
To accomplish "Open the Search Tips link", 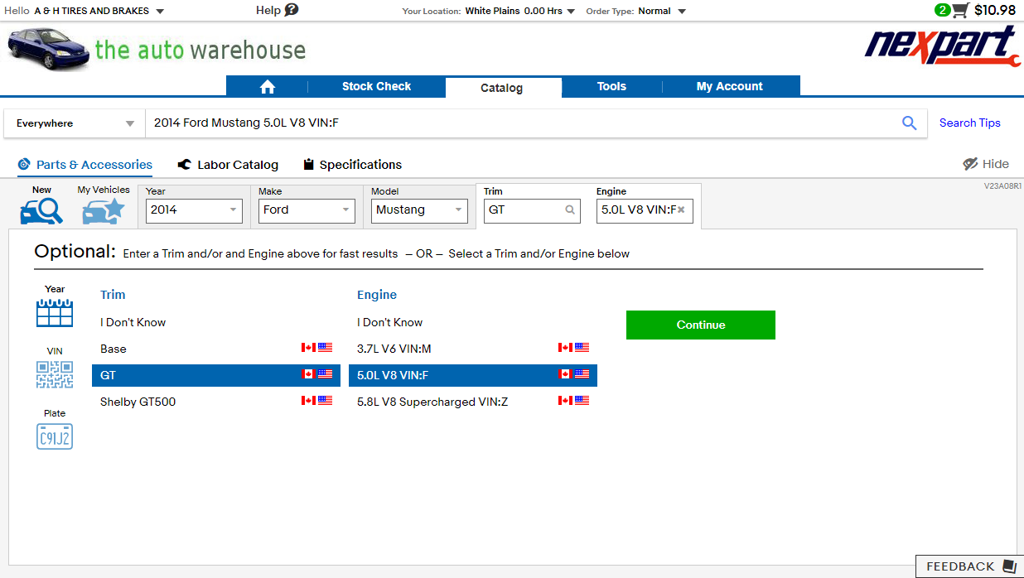I will click(x=970, y=123).
